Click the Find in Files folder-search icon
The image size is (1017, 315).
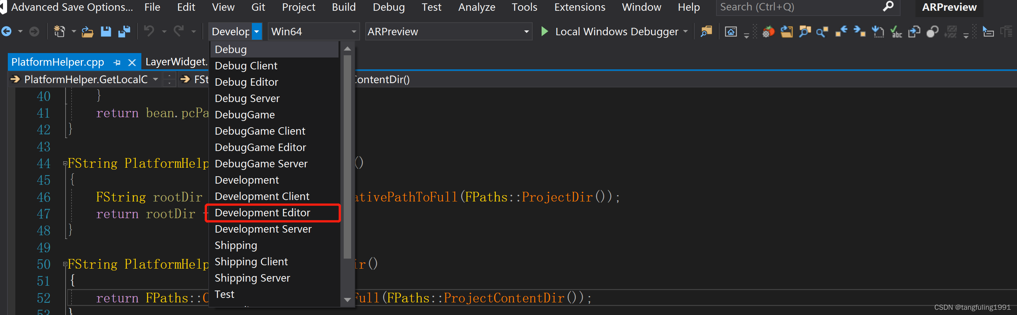tap(706, 31)
